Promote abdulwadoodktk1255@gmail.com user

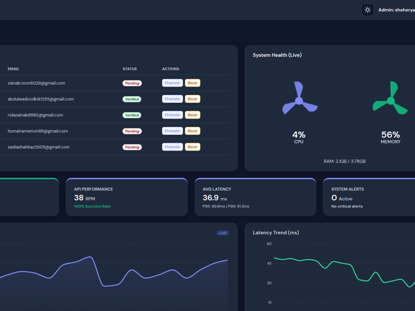coord(172,99)
